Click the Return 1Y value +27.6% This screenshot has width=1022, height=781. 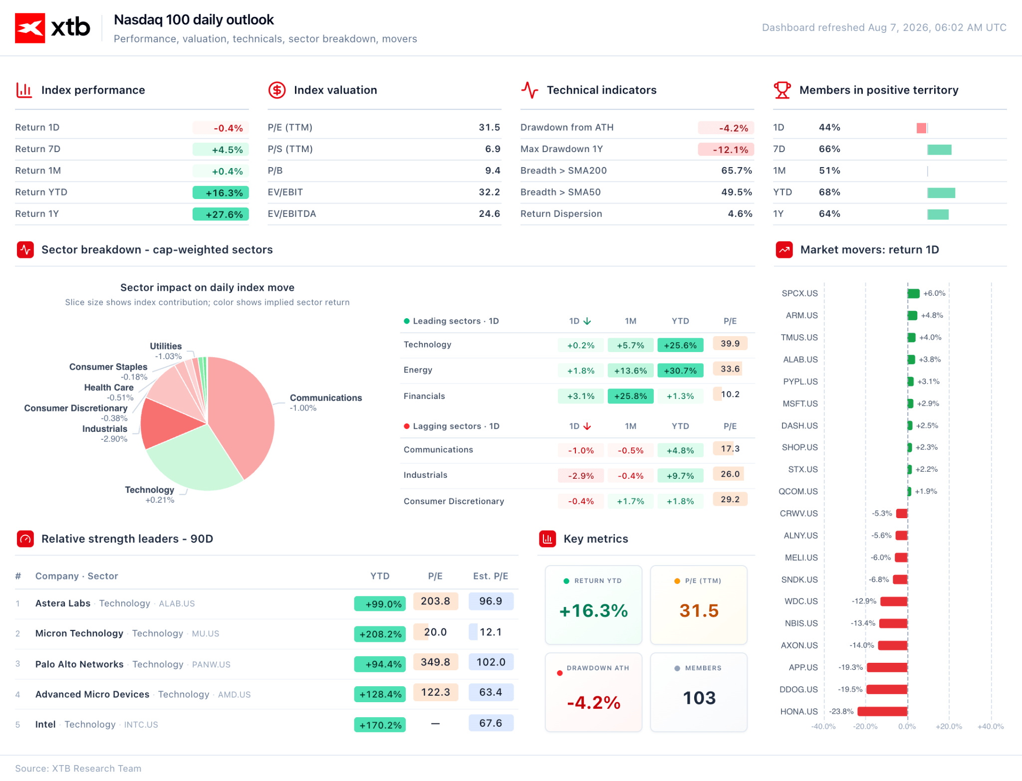221,214
